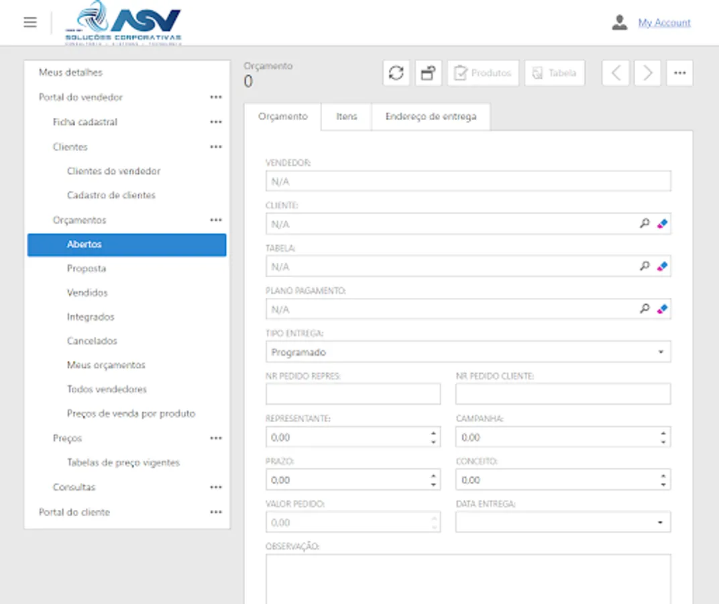Increase the Prazo value with up arrow
The image size is (719, 604).
[433, 476]
